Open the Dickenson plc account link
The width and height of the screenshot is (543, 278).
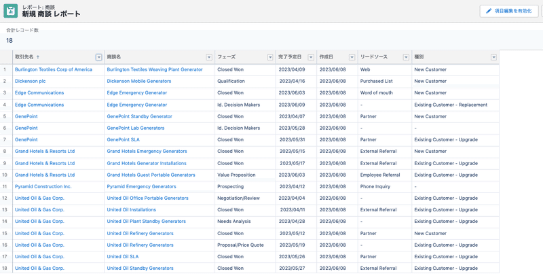tap(30, 81)
